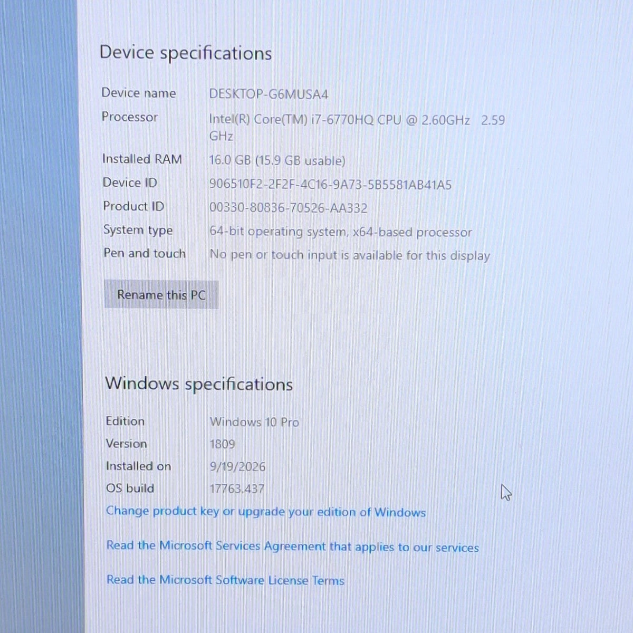Select the installed RAM value 16.0 GB
The image size is (633, 633).
point(277,160)
